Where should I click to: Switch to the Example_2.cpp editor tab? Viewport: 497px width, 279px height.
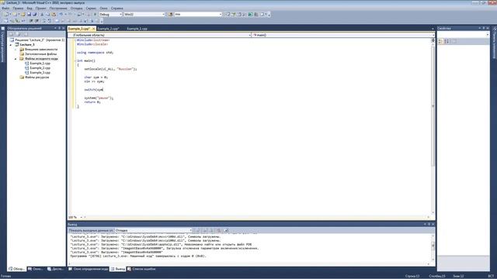pyautogui.click(x=108, y=29)
